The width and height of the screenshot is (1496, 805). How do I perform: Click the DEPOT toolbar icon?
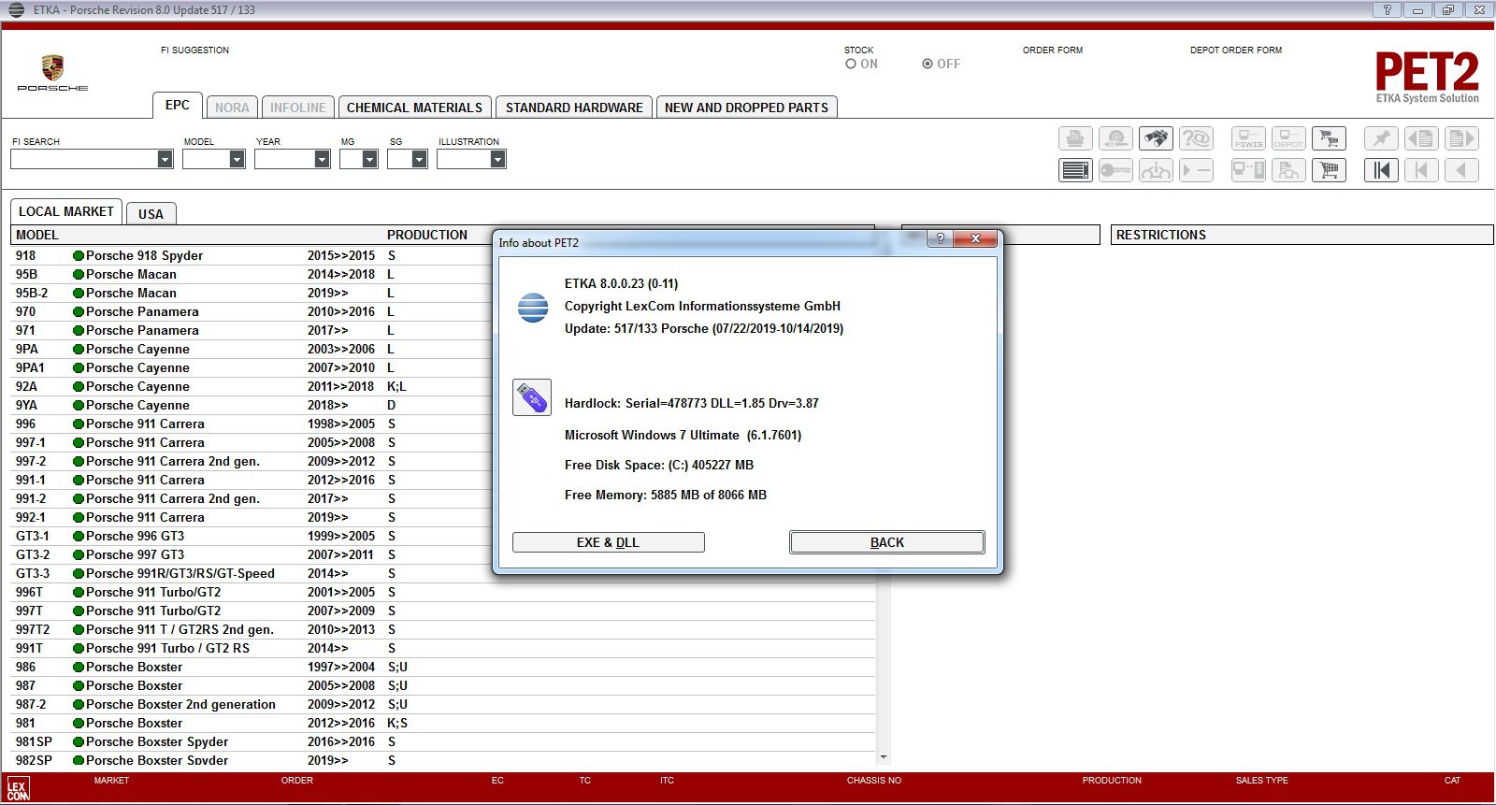point(1288,139)
